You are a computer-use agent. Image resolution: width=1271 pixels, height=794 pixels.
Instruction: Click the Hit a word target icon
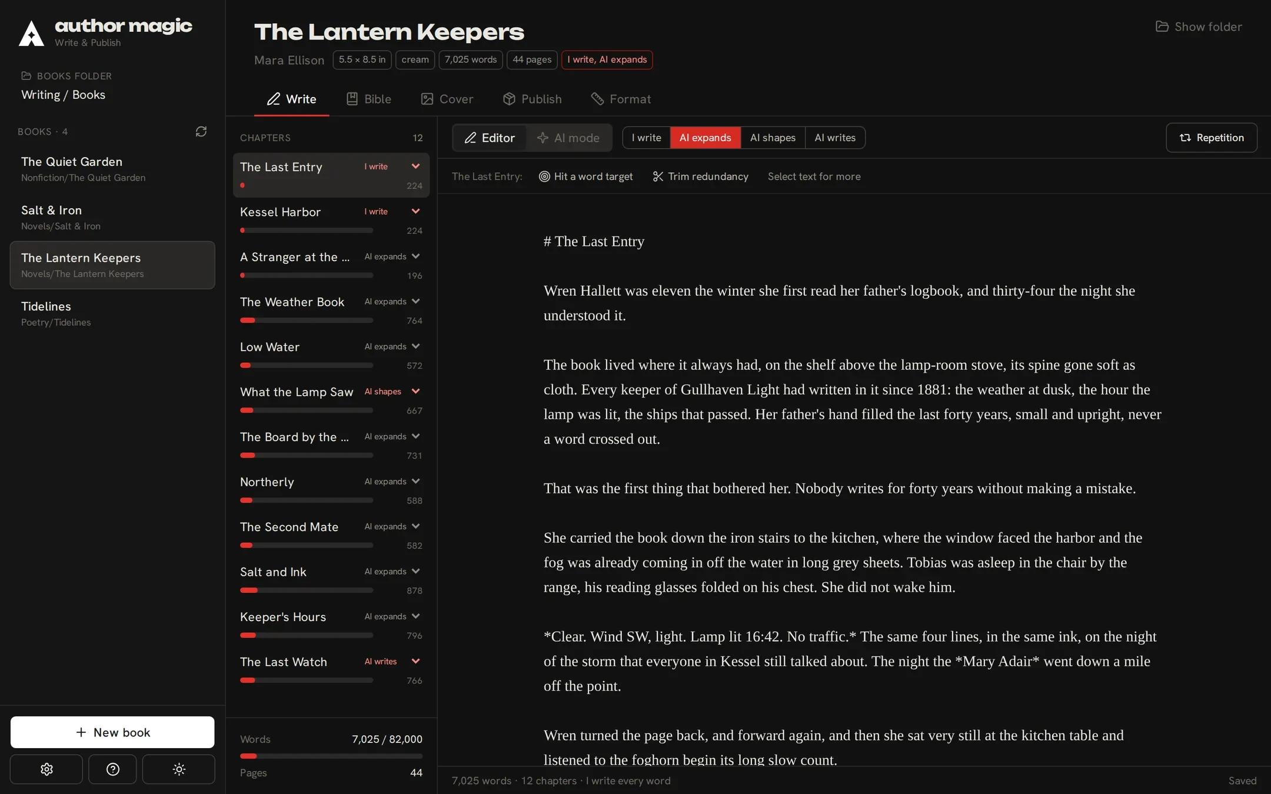coord(544,176)
